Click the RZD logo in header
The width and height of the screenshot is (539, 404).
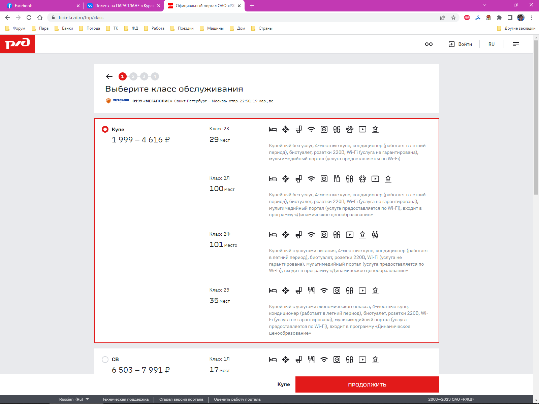pyautogui.click(x=18, y=44)
